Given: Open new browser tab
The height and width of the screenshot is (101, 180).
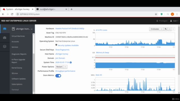Looking at the screenshot, I should (71, 9).
